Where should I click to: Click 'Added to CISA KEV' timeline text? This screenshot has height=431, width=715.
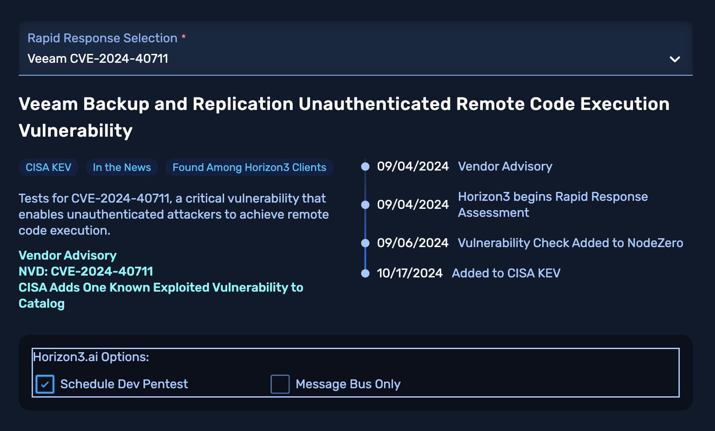point(506,273)
